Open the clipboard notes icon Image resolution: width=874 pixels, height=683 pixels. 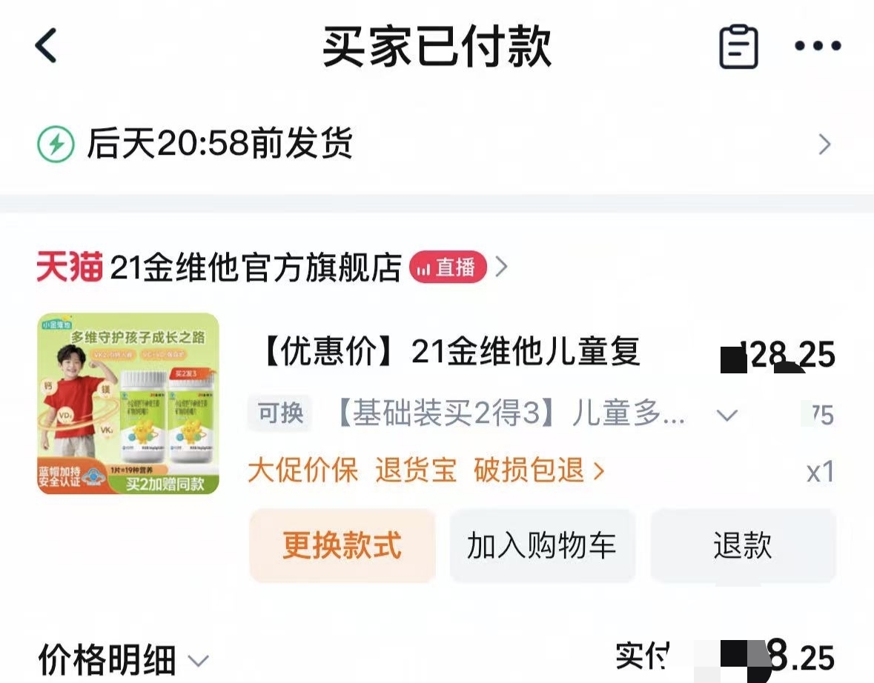pos(738,46)
